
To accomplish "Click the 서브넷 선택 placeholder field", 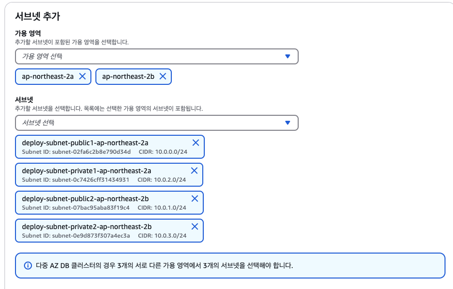I will [x=157, y=123].
